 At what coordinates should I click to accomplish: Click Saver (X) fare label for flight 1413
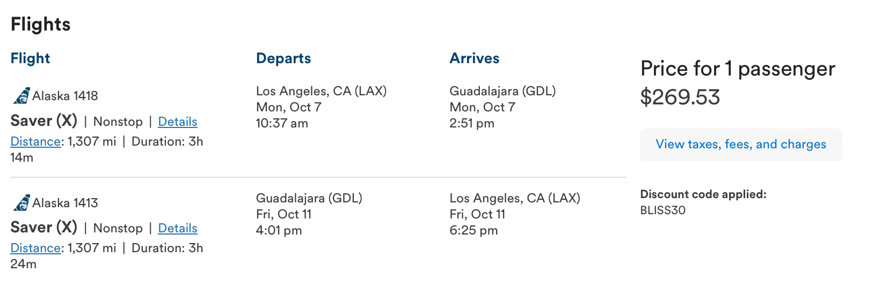pos(44,227)
